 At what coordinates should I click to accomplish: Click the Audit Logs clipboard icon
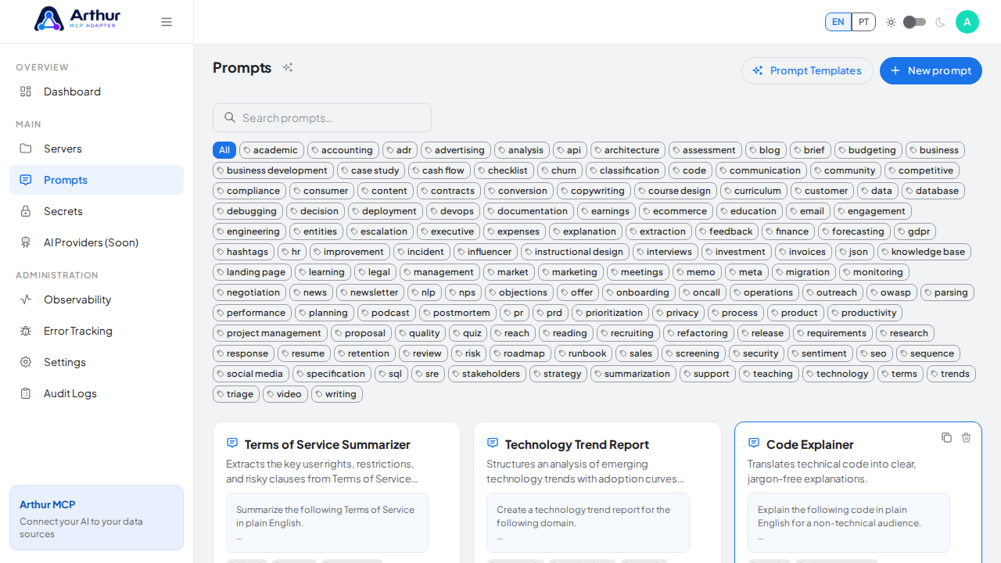coord(26,393)
